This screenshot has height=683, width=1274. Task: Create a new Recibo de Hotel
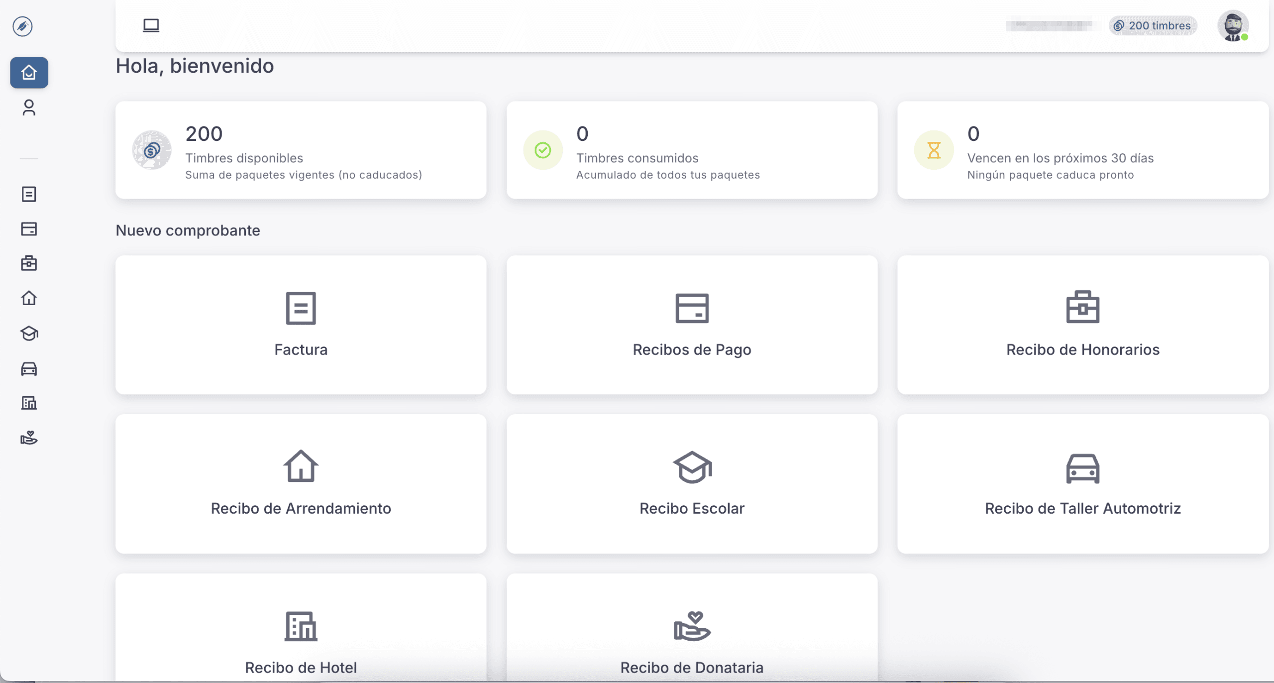301,628
